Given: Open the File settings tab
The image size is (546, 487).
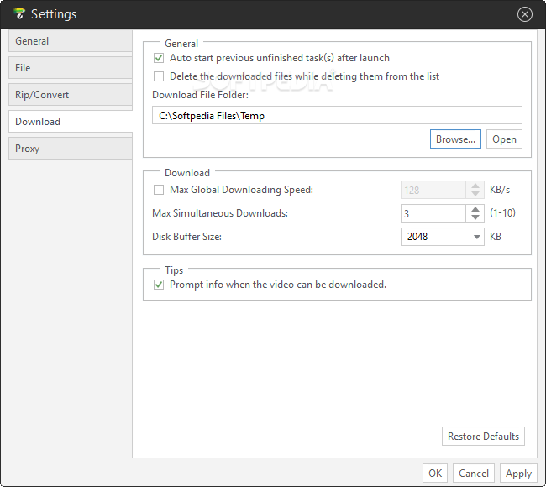Looking at the screenshot, I should point(71,68).
